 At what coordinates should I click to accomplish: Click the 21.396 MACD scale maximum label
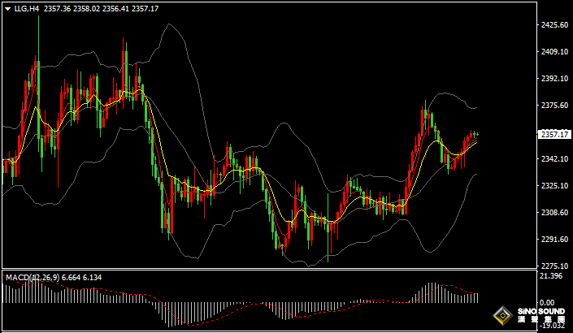551,277
